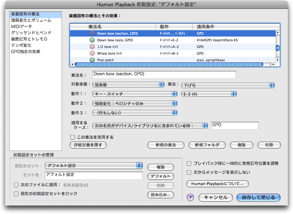Click gear icon beside 1/2 tone trill

tap(92, 47)
